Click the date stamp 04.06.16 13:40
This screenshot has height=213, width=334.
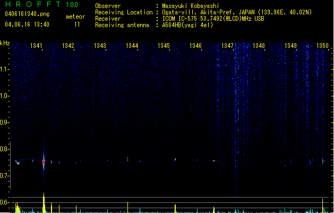[x=27, y=24]
